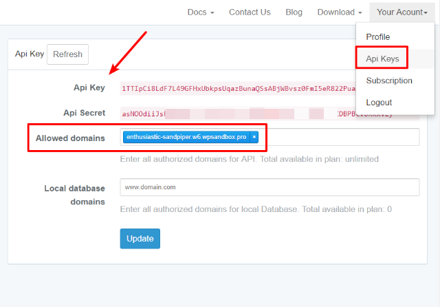This screenshot has height=307, width=440.
Task: Click the Api Secret label
Action: point(84,113)
